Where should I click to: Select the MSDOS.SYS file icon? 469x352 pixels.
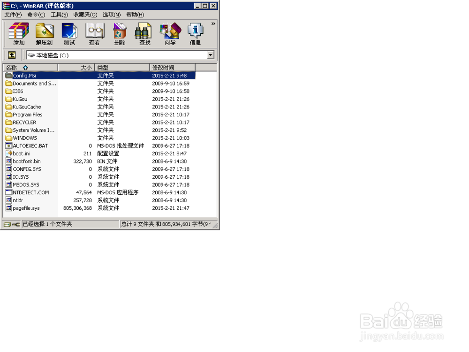click(8, 184)
